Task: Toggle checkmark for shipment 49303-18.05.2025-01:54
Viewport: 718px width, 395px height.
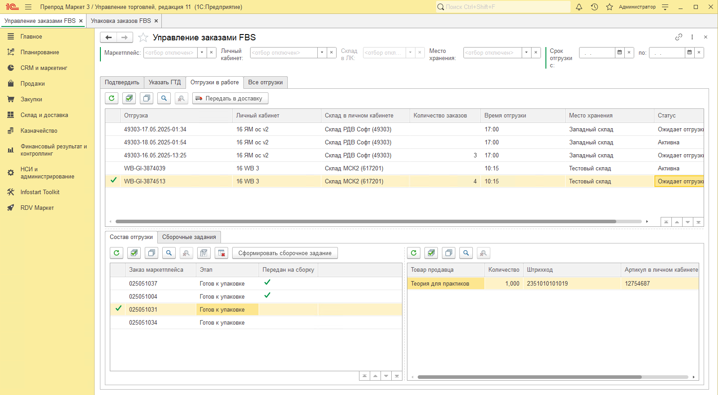Action: click(x=113, y=142)
